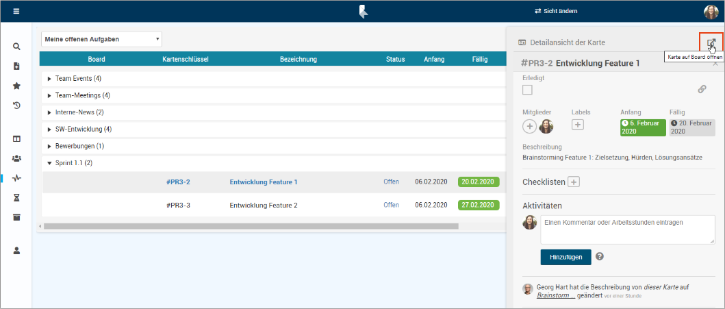Open the team members icon in sidebar
The image size is (725, 309).
click(16, 158)
